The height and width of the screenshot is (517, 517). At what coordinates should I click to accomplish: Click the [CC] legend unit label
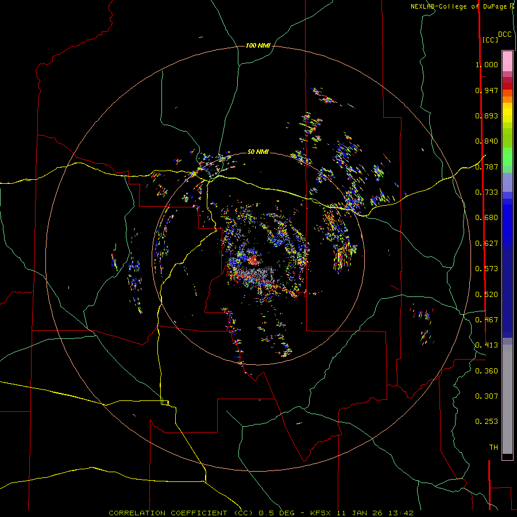[x=490, y=40]
